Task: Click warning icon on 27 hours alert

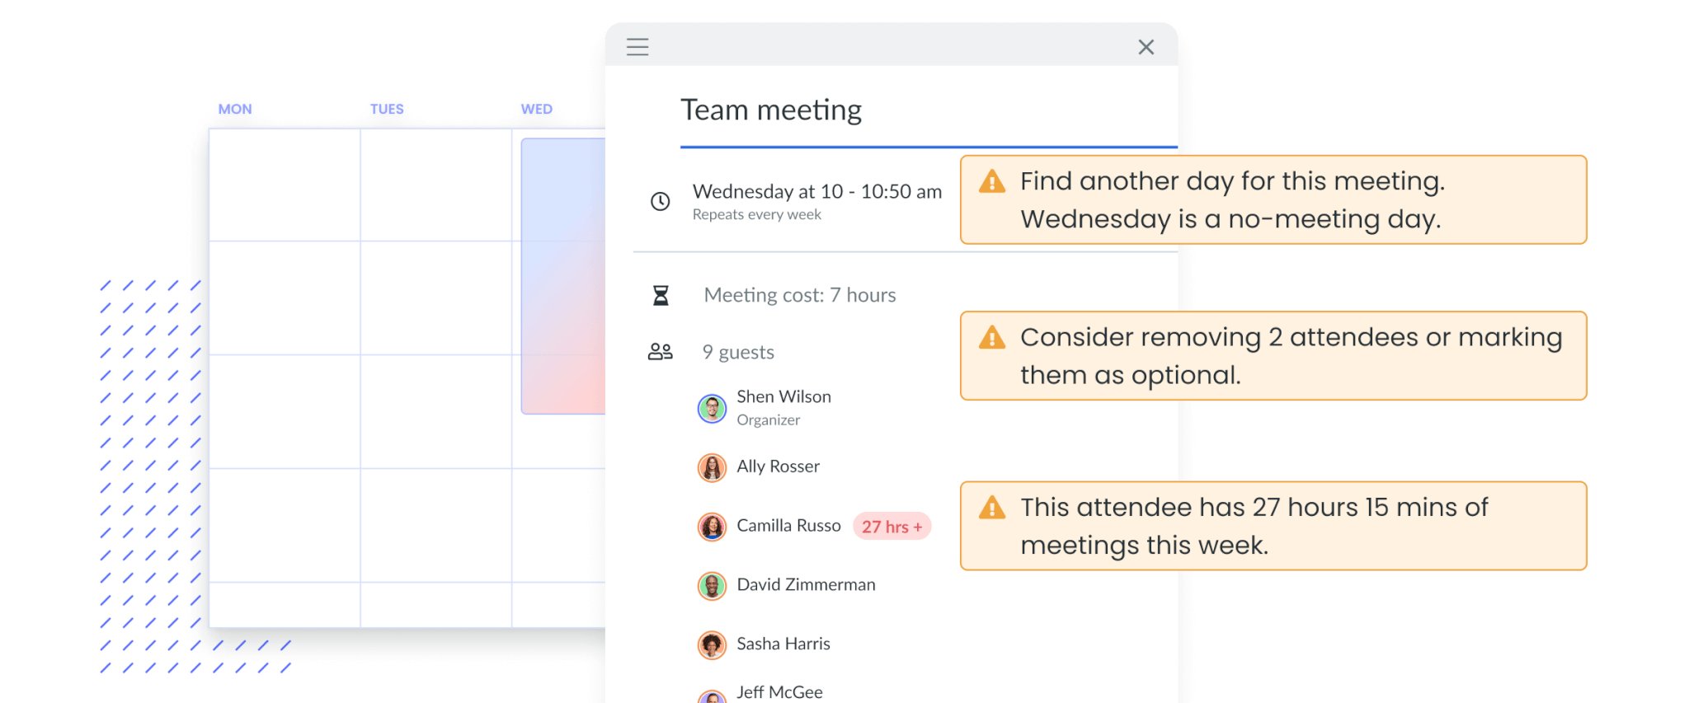Action: tap(992, 508)
